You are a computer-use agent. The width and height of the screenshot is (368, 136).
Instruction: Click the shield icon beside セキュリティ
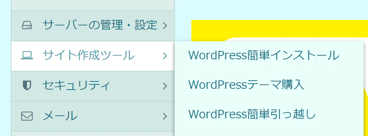click(x=27, y=86)
